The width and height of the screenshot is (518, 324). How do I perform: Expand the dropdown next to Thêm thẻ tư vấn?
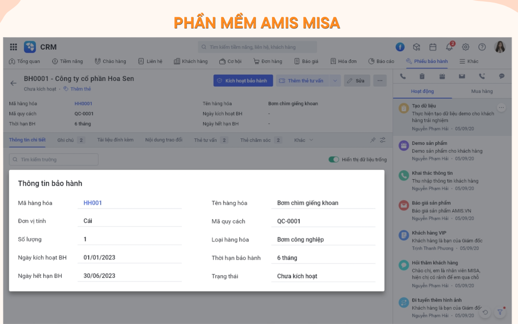(x=335, y=80)
